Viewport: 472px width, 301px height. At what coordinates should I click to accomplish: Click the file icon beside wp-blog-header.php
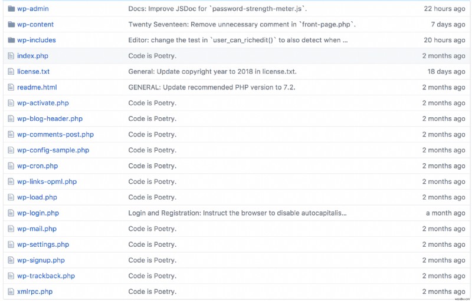11,118
